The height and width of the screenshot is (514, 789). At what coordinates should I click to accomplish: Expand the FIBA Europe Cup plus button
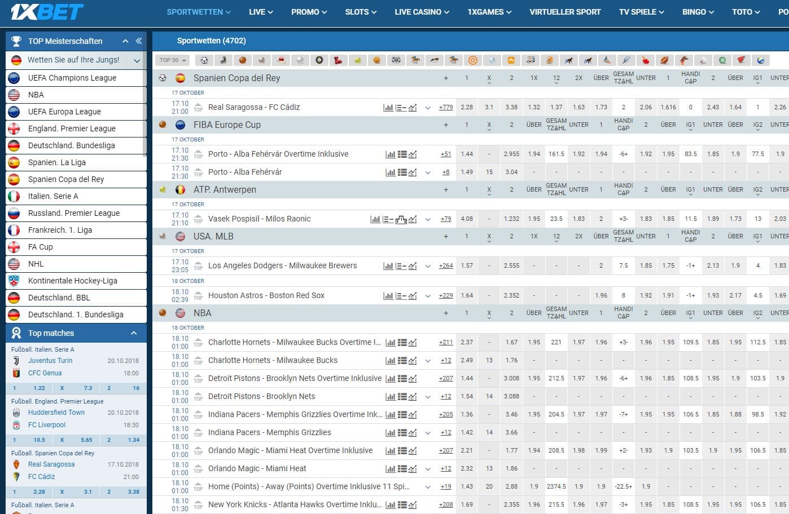446,125
